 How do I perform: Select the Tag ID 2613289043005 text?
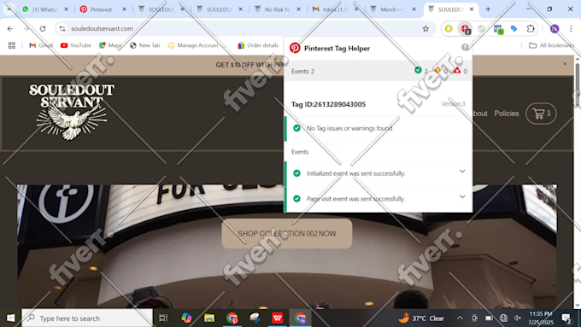328,104
